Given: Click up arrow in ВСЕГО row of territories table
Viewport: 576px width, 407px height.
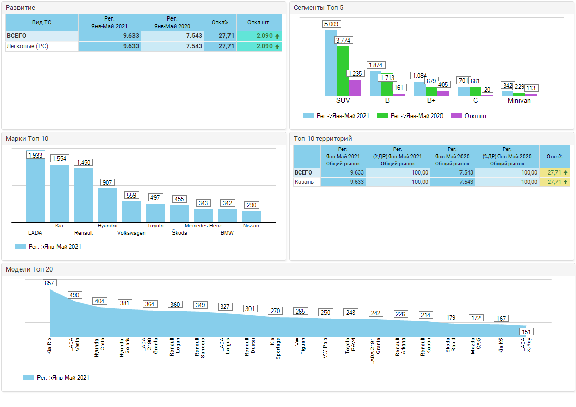Looking at the screenshot, I should click(x=566, y=173).
